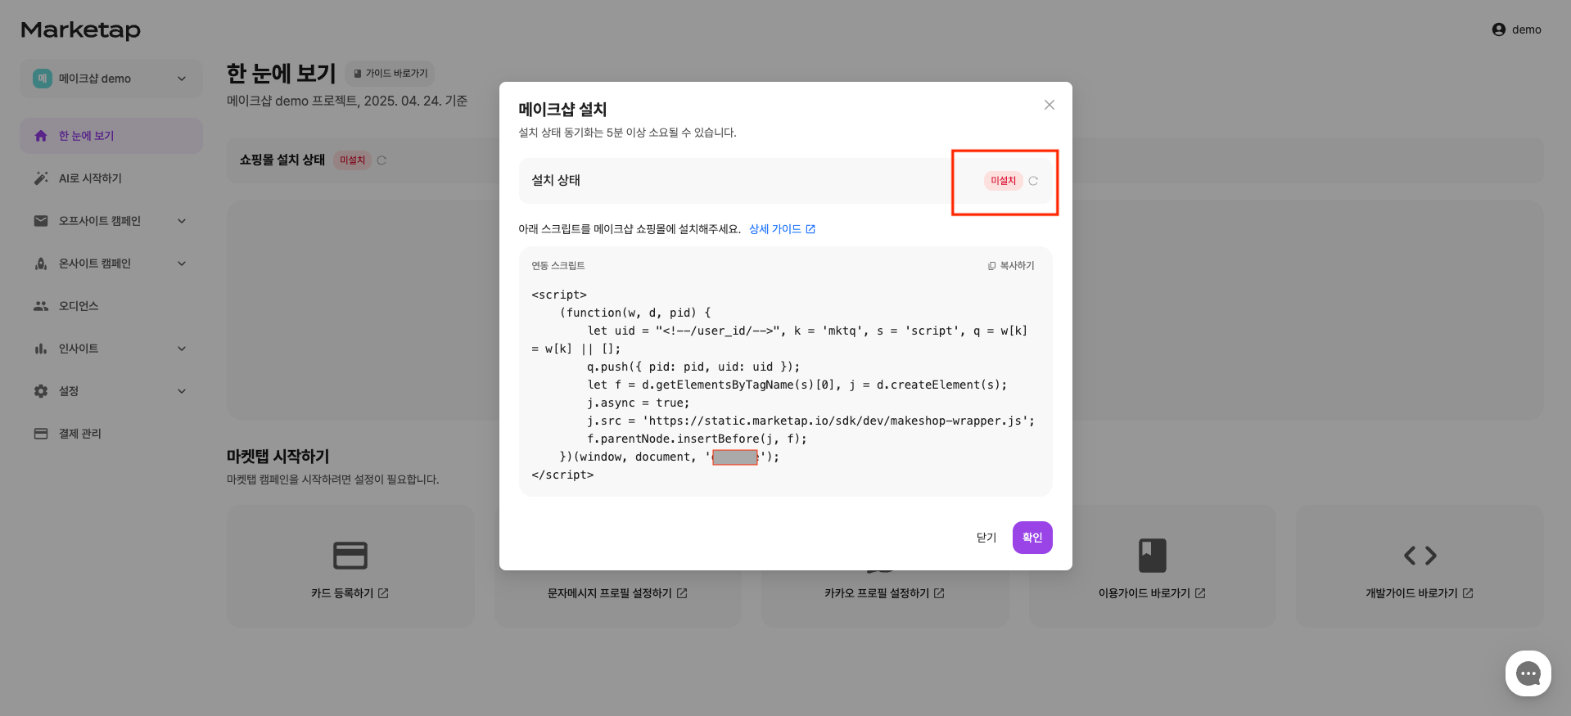Click the book icon for 이용가이드
Screen dimensions: 1571x716
1152,556
